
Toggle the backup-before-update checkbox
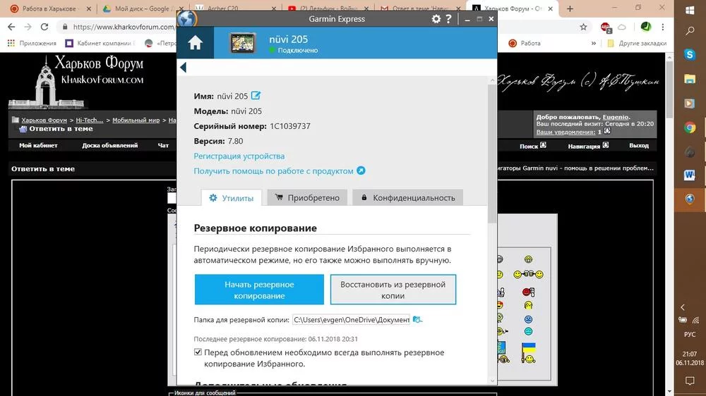tap(198, 352)
